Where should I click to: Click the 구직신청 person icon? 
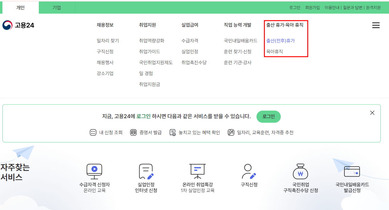point(248,172)
